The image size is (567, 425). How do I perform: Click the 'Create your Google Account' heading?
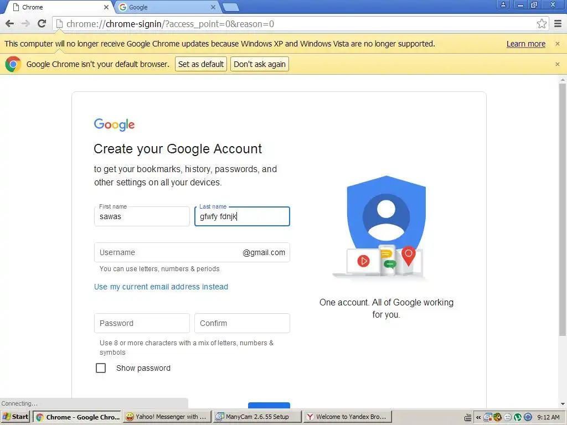(x=178, y=149)
